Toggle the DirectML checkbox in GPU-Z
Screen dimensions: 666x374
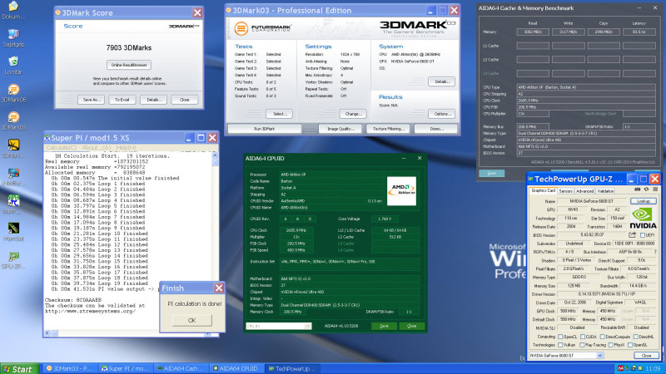(636, 337)
